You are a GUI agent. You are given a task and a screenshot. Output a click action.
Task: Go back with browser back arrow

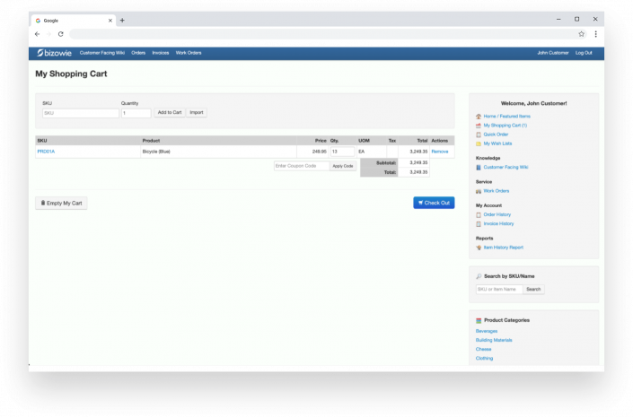37,34
